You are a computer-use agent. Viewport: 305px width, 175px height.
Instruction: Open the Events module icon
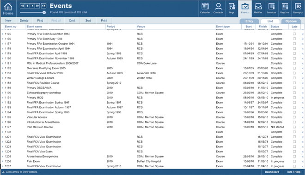click(245, 9)
